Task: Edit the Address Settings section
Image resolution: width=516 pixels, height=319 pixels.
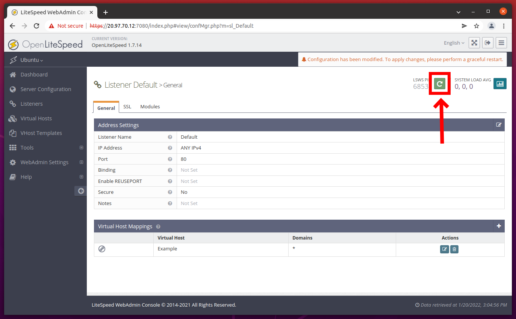Action: [499, 125]
